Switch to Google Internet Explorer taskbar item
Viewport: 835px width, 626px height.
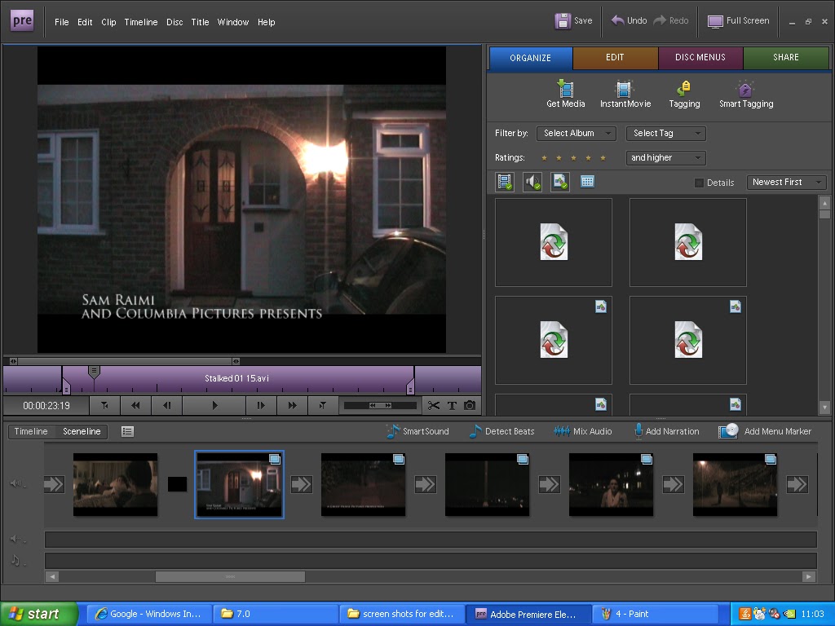click(x=148, y=614)
